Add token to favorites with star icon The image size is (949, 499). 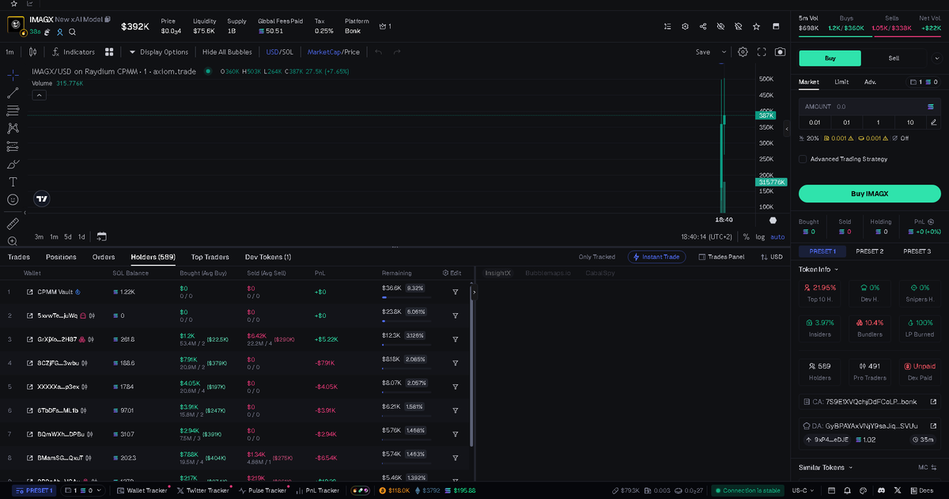[757, 26]
